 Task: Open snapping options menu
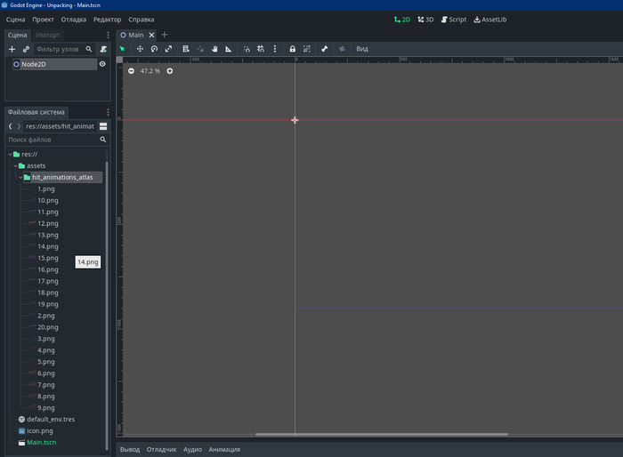click(274, 49)
